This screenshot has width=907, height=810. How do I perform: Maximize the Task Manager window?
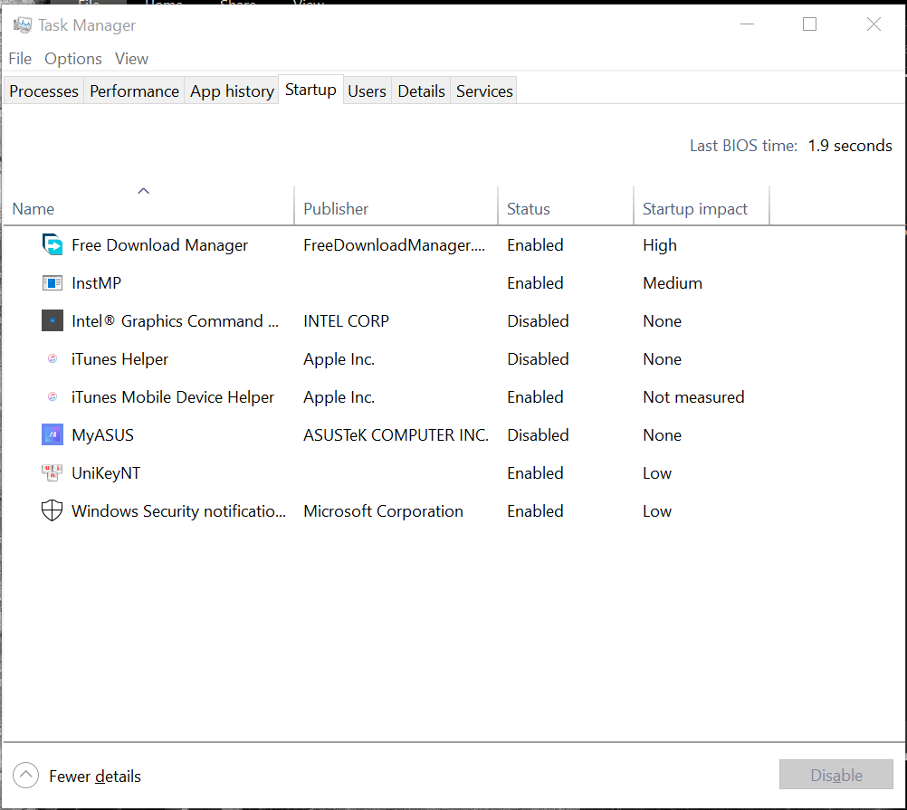(x=809, y=24)
